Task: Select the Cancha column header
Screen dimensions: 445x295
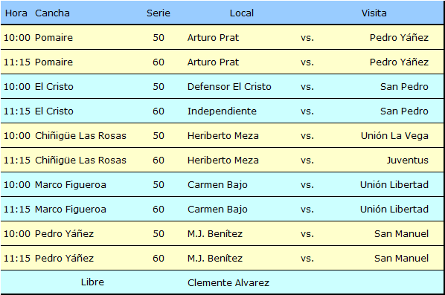Action: pos(52,13)
